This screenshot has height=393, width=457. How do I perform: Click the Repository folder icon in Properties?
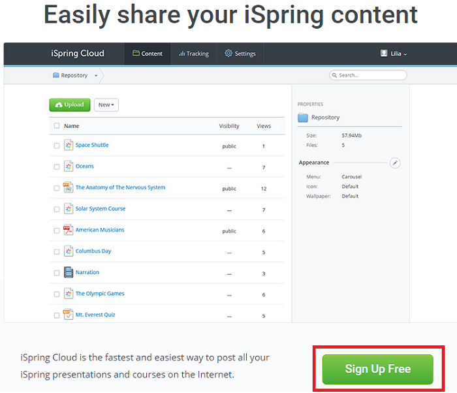303,118
